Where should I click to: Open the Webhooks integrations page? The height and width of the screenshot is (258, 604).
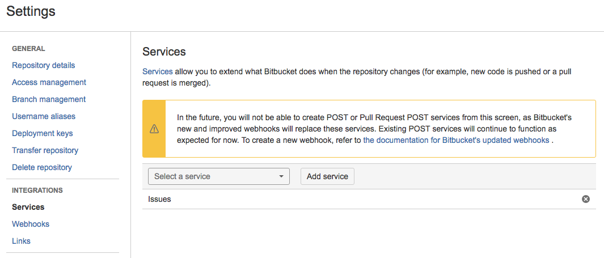tap(31, 224)
